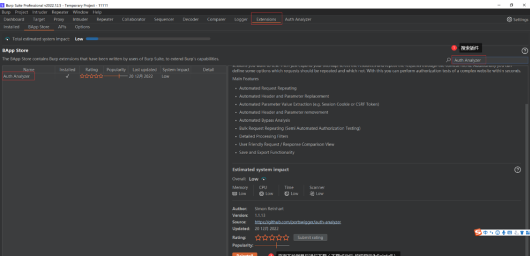Click the CPU impact icon
This screenshot has width=530, height=256.
[261, 193]
